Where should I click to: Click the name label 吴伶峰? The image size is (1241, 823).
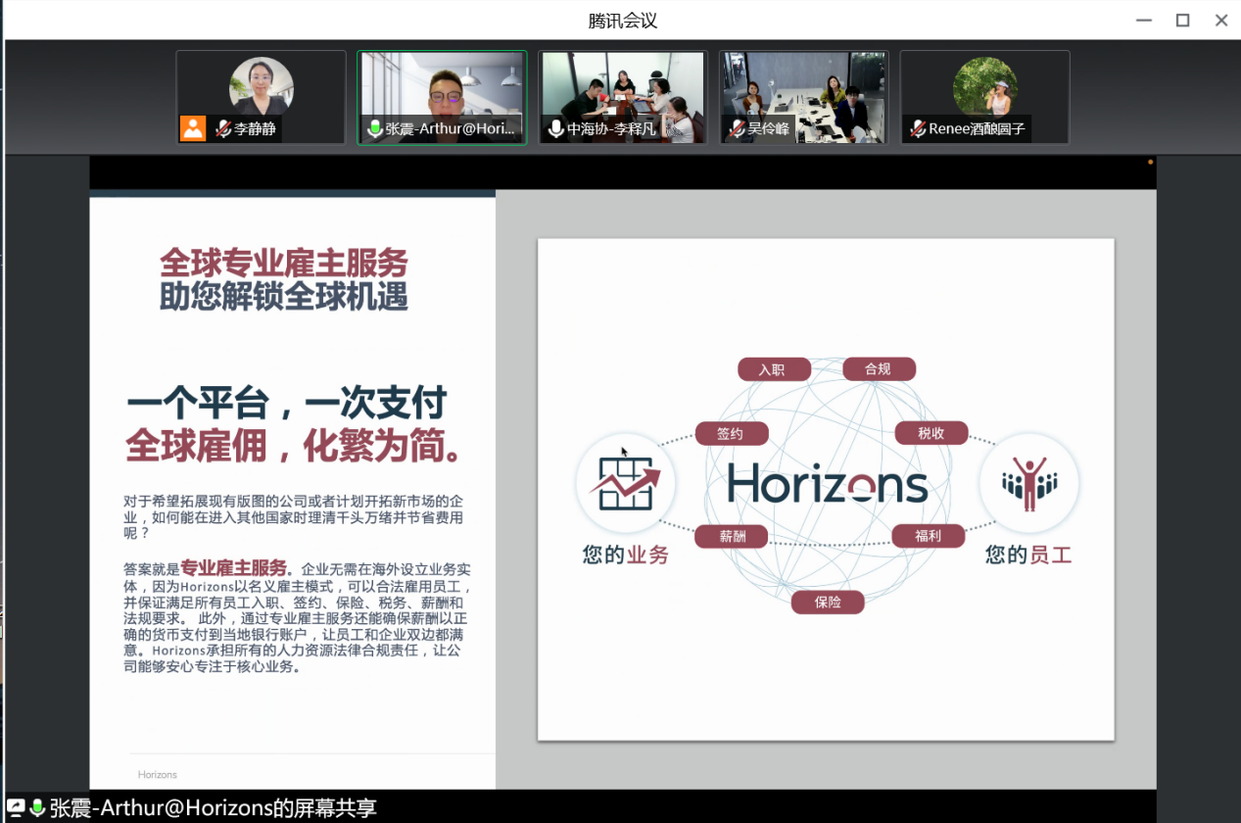click(x=769, y=128)
